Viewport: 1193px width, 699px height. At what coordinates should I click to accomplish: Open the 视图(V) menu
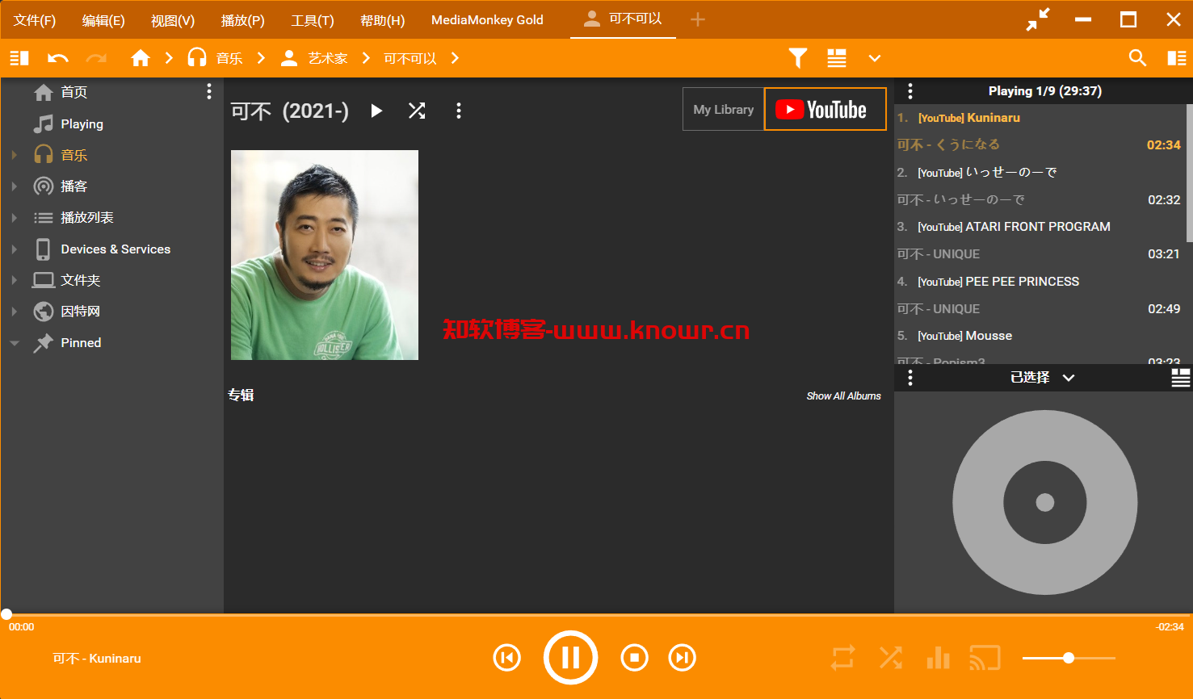pyautogui.click(x=173, y=20)
